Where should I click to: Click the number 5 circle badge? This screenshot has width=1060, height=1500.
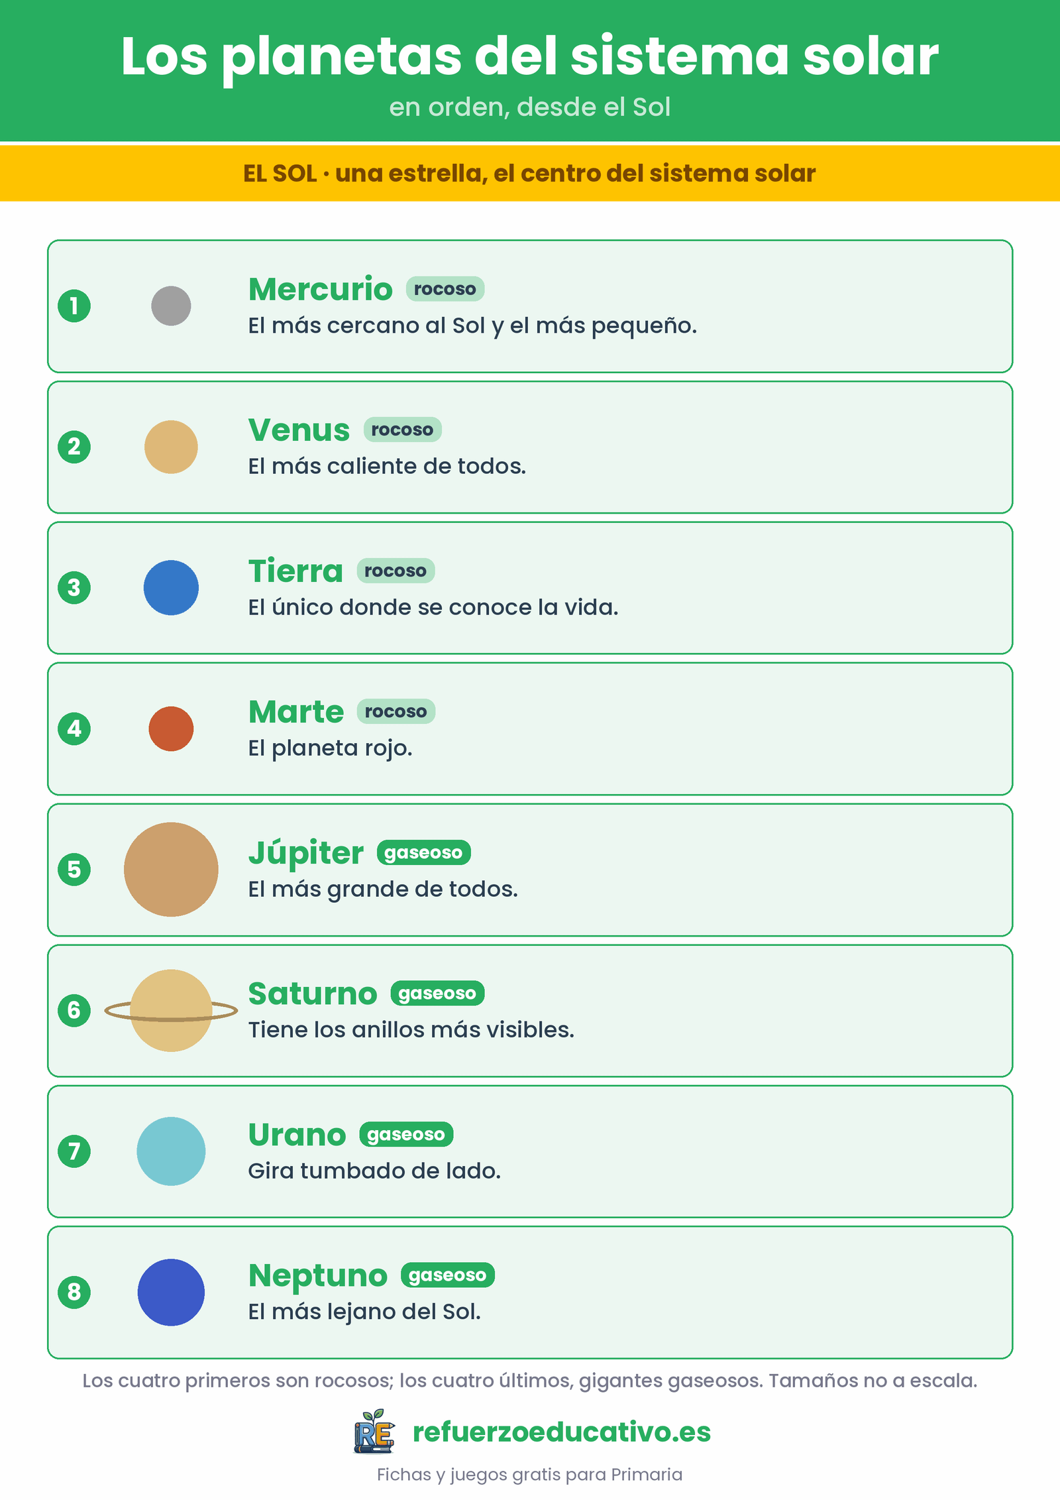(x=74, y=870)
